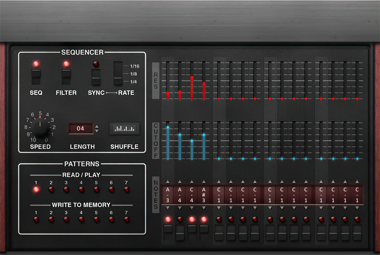Click the step 2 gate LED
The width and height of the screenshot is (380, 255).
(x=180, y=219)
